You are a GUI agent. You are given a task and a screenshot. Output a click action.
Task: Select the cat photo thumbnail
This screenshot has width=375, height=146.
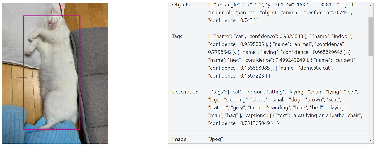[55, 73]
